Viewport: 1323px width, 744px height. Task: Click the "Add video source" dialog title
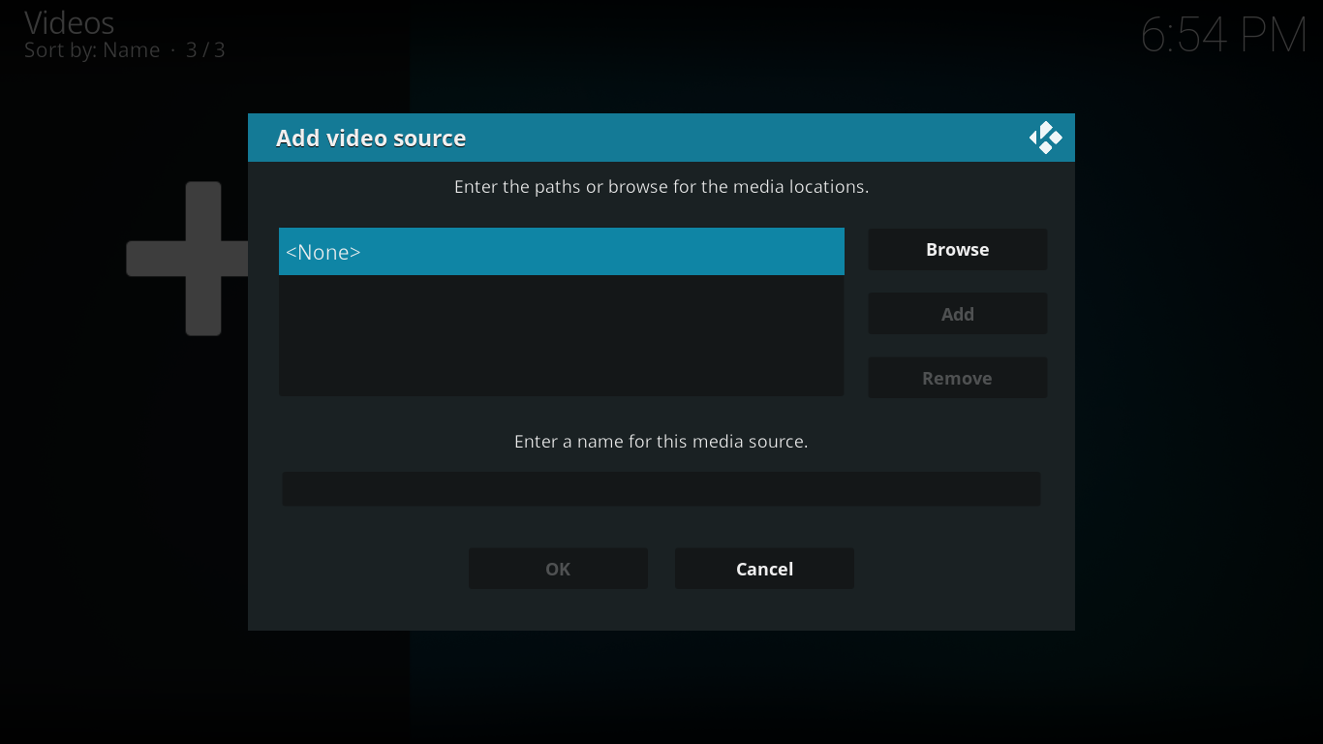(371, 139)
